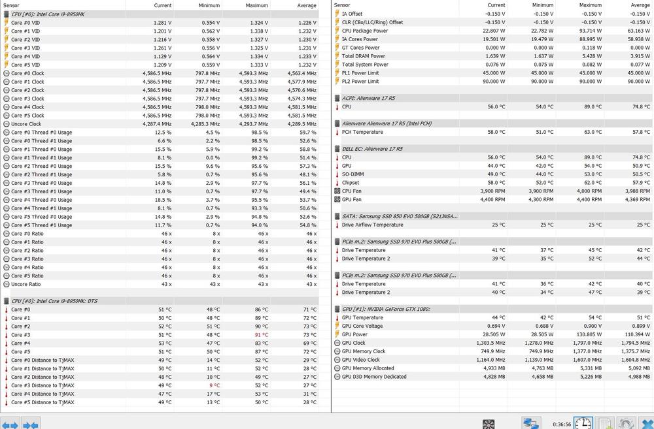Click the CPU Fan row fan icon
The image size is (654, 429).
(337, 191)
